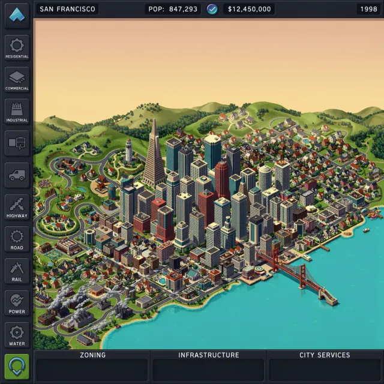Click the green map pin button
This screenshot has height=384, width=384.
pos(17,367)
